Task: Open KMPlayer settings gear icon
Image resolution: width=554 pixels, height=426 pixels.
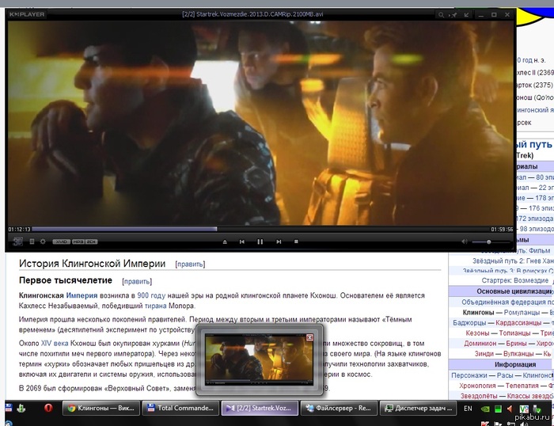Action: point(43,241)
